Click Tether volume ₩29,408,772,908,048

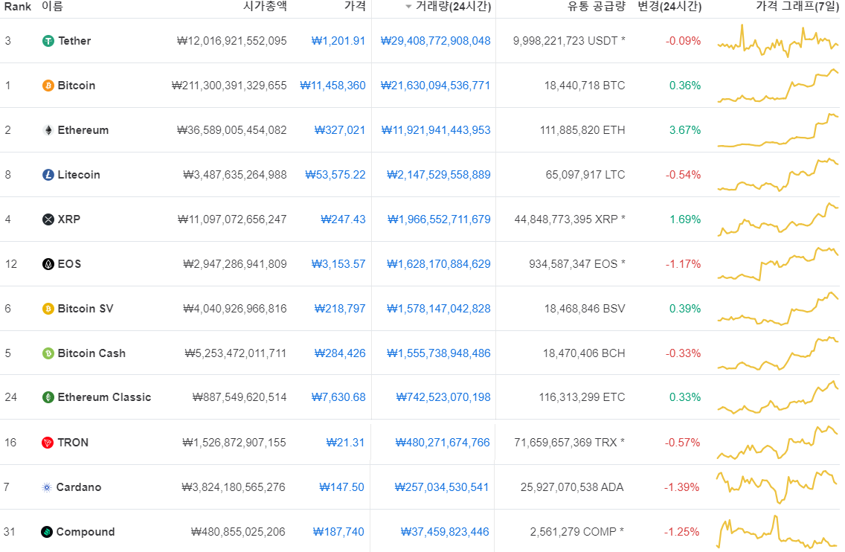pos(435,41)
